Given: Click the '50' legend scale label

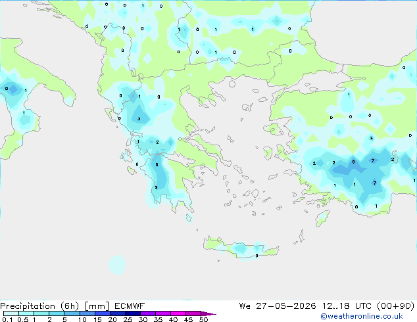Looking at the screenshot, I should click(203, 319).
